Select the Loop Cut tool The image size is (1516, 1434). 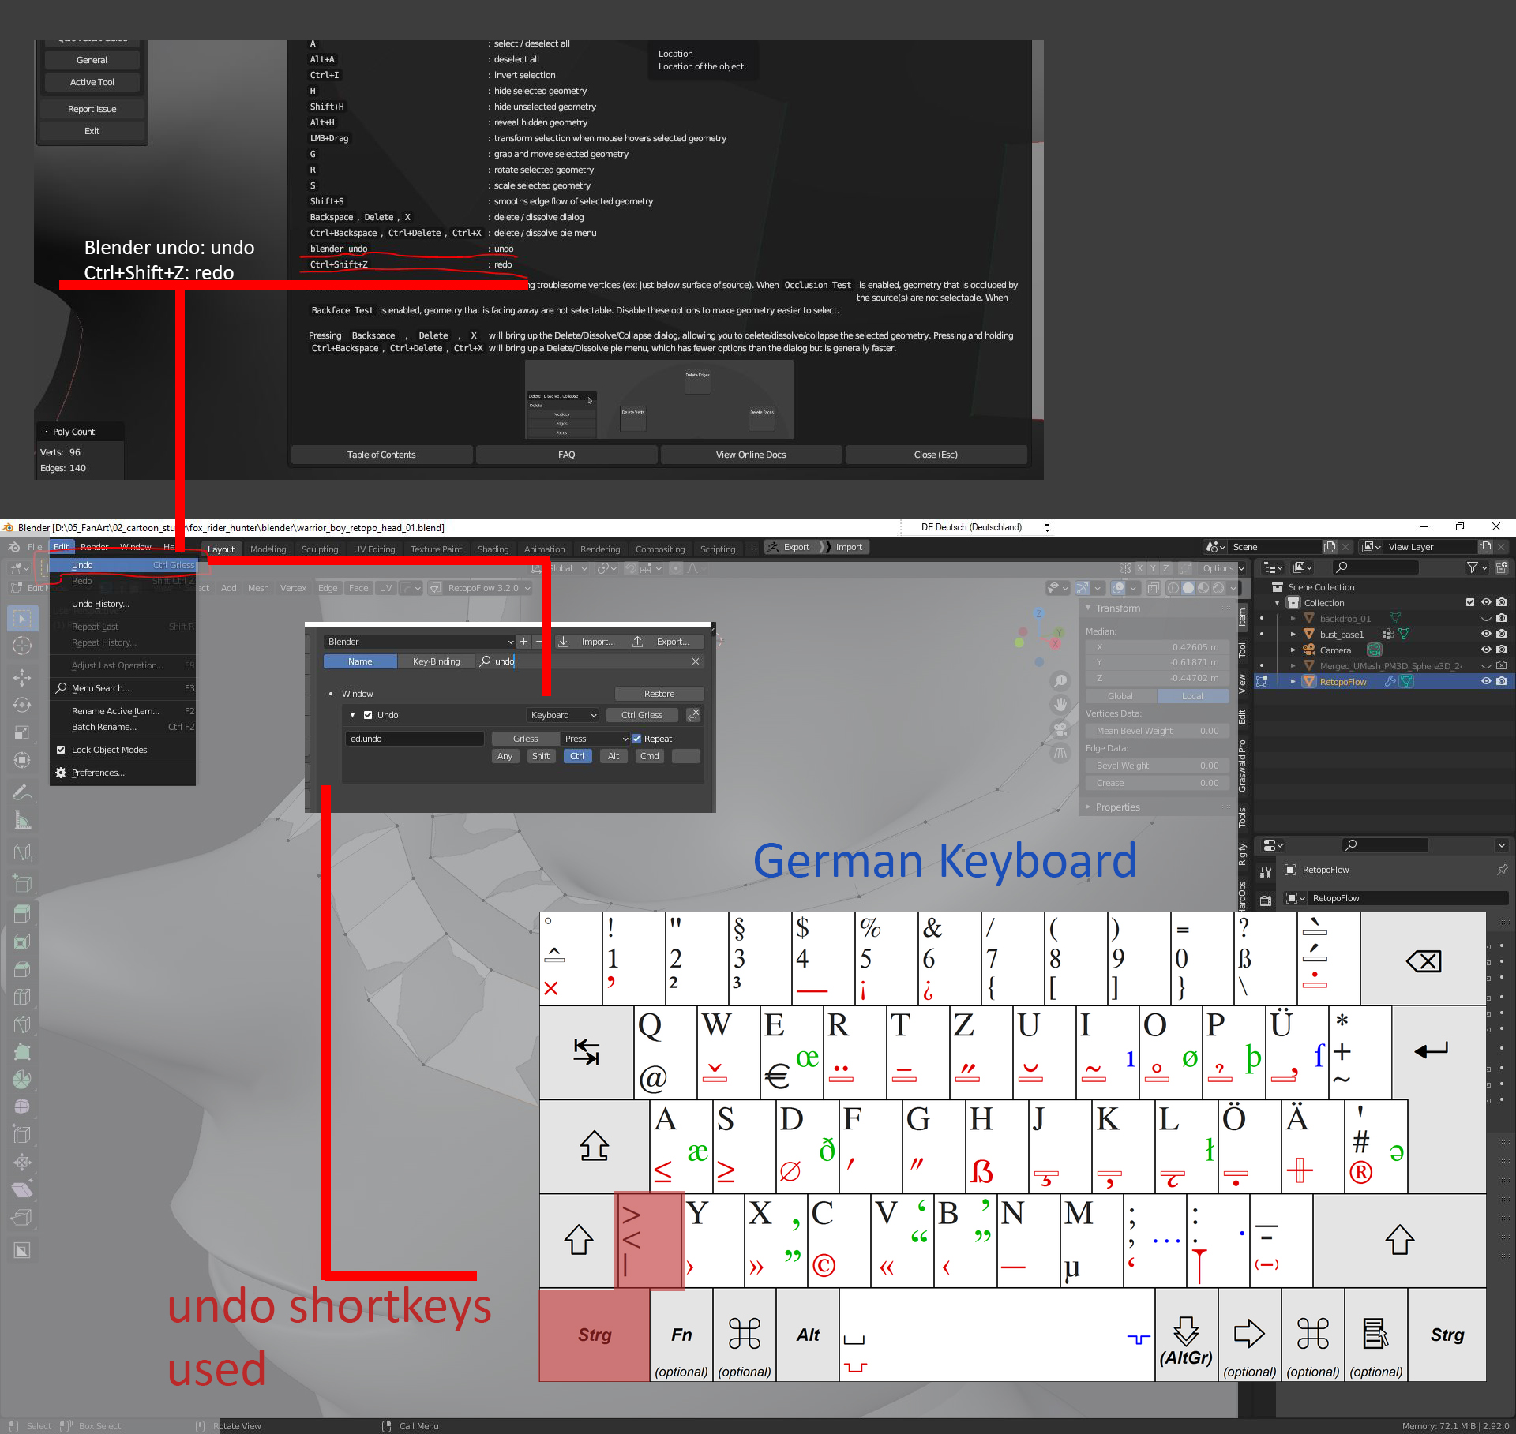coord(22,997)
